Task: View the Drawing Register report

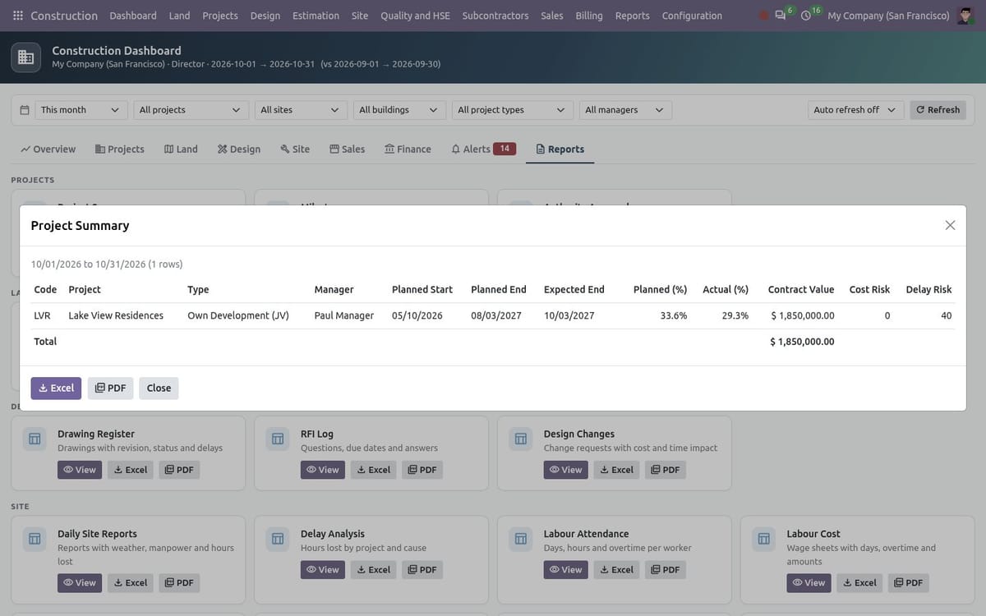Action: click(x=80, y=470)
